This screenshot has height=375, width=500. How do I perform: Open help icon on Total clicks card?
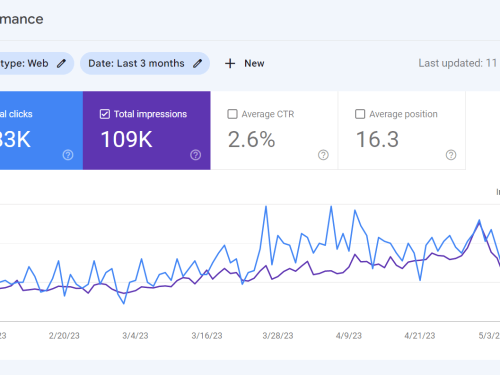(x=68, y=155)
